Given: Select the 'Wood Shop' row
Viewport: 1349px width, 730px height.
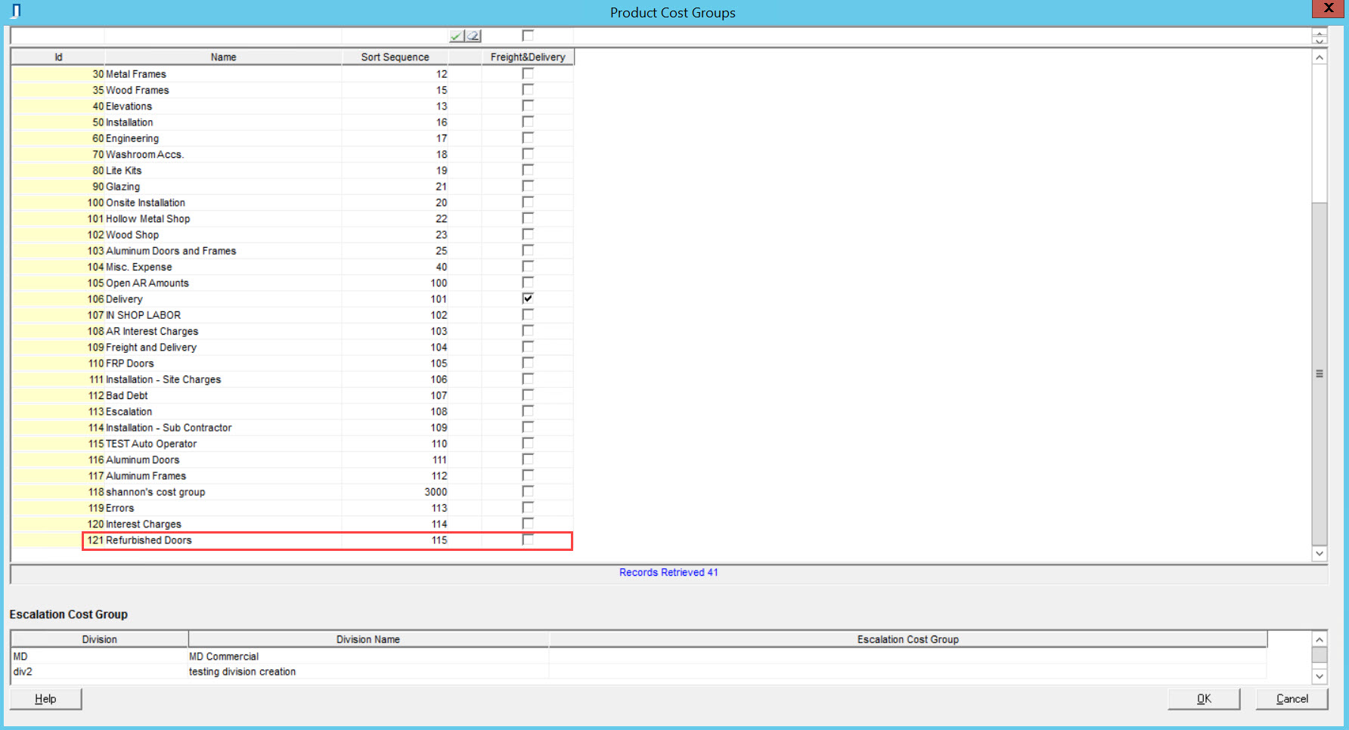Looking at the screenshot, I should click(x=292, y=235).
